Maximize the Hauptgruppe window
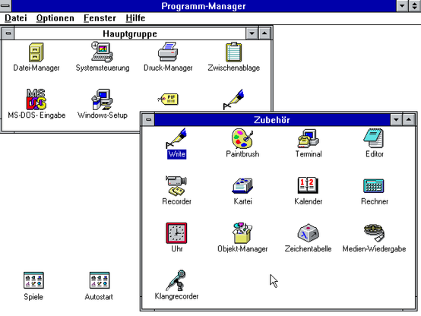This screenshot has height=316, width=421. pyautogui.click(x=264, y=33)
